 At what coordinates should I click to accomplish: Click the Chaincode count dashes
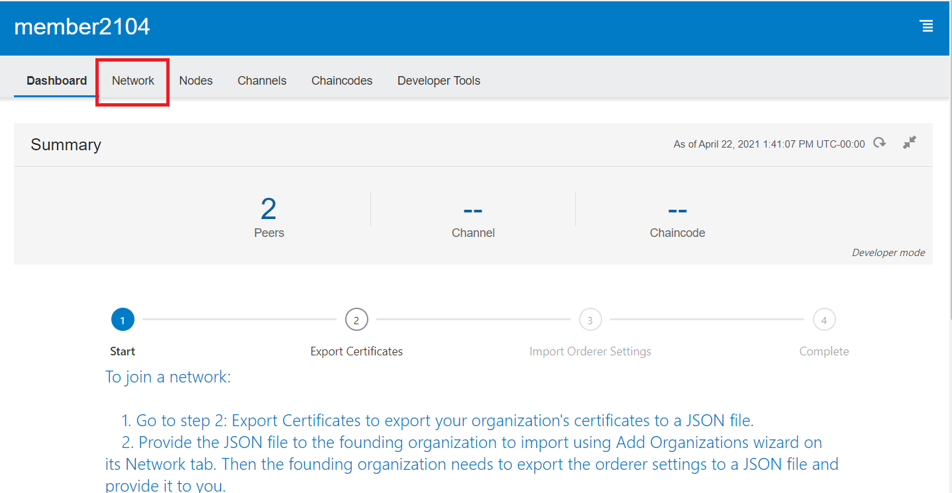(677, 210)
